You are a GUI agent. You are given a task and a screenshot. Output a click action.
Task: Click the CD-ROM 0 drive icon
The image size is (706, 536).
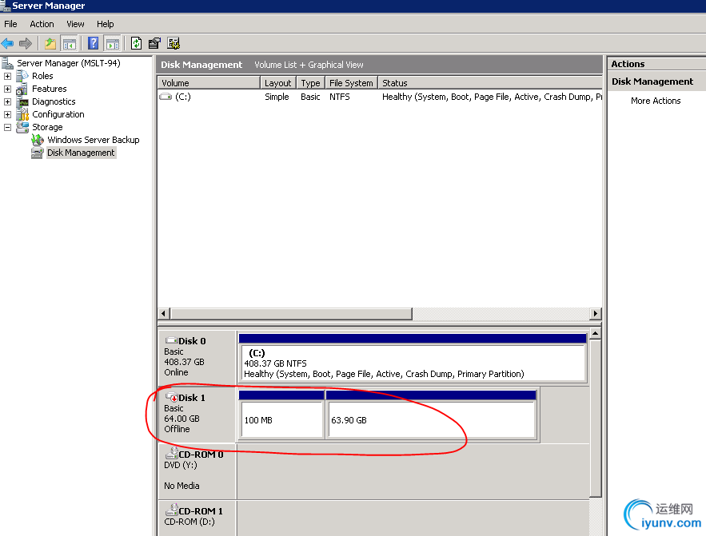pyautogui.click(x=172, y=453)
